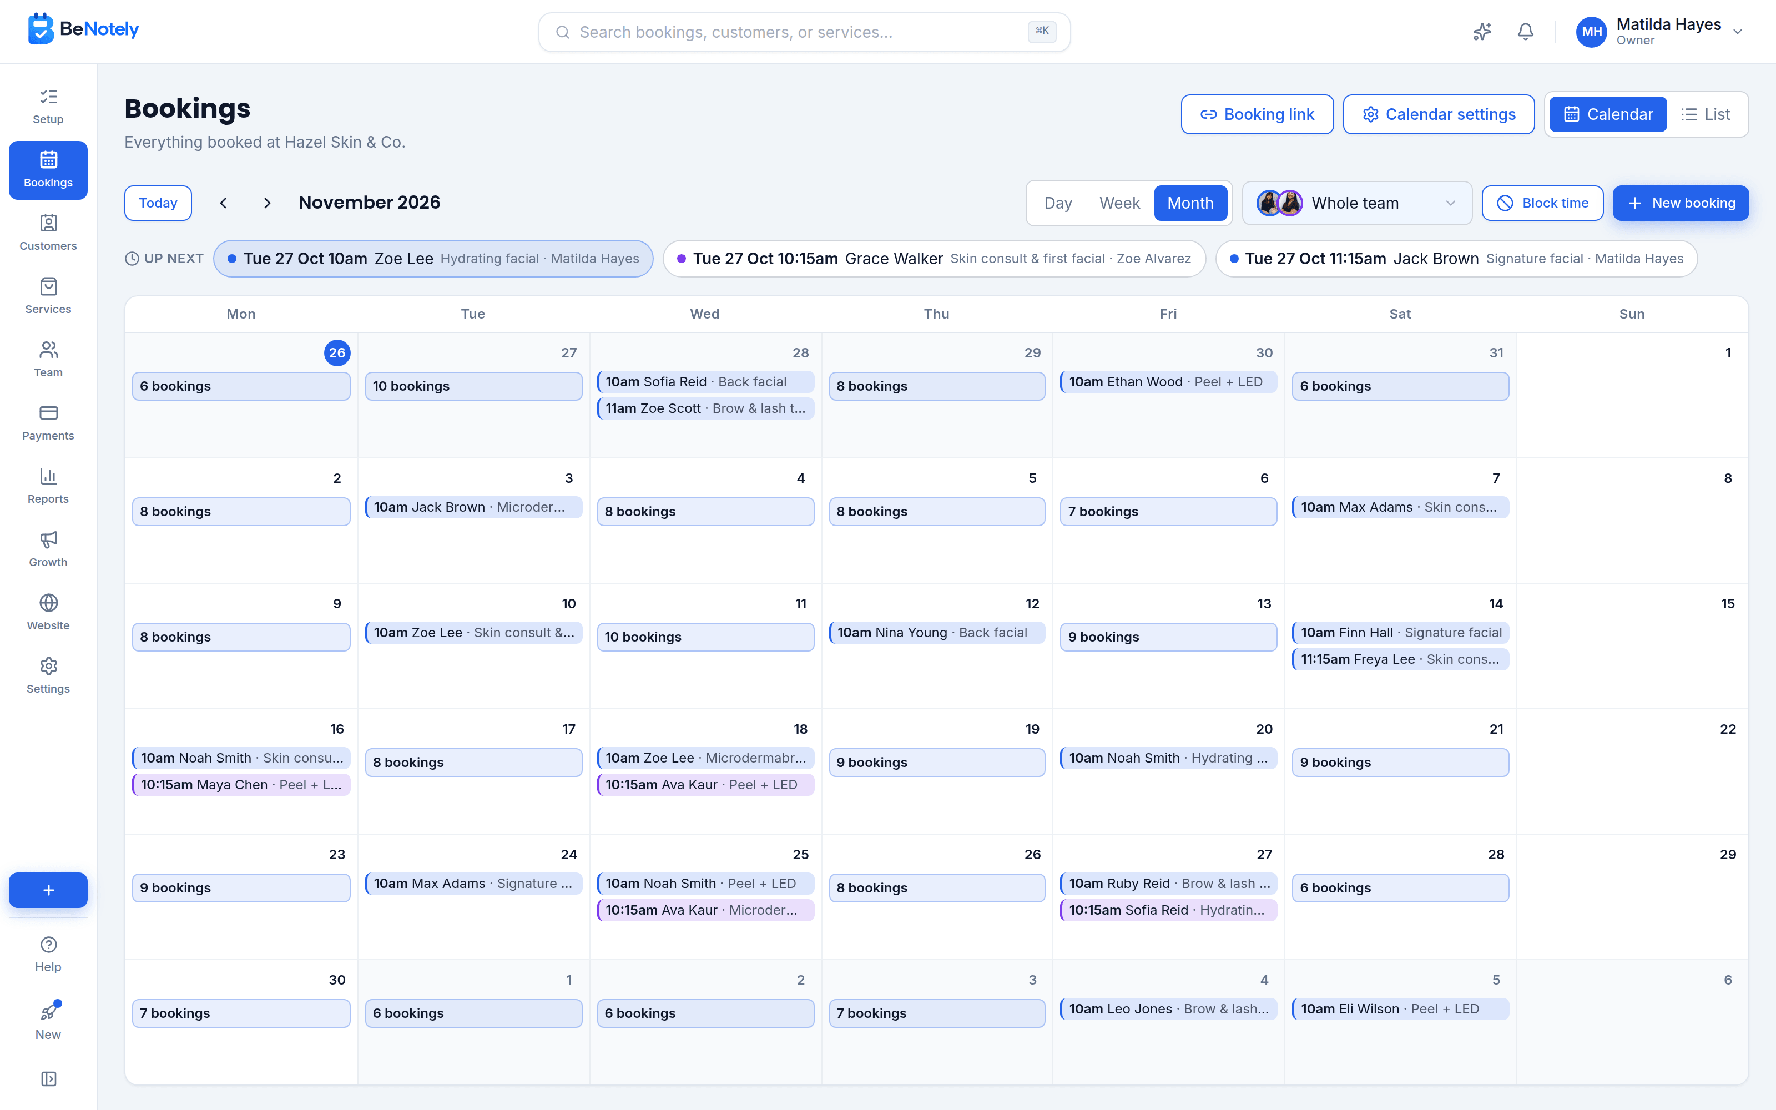The image size is (1776, 1110).
Task: Select the Month view
Action: pos(1190,203)
